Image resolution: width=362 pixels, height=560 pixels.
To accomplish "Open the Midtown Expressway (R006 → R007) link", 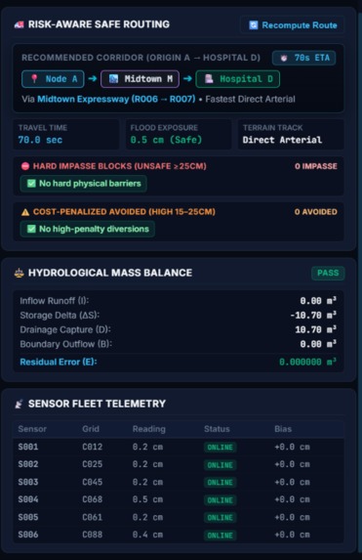I will coord(116,99).
